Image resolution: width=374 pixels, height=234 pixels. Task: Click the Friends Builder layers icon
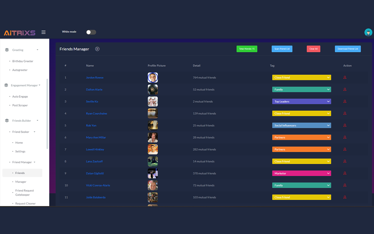pos(7,121)
